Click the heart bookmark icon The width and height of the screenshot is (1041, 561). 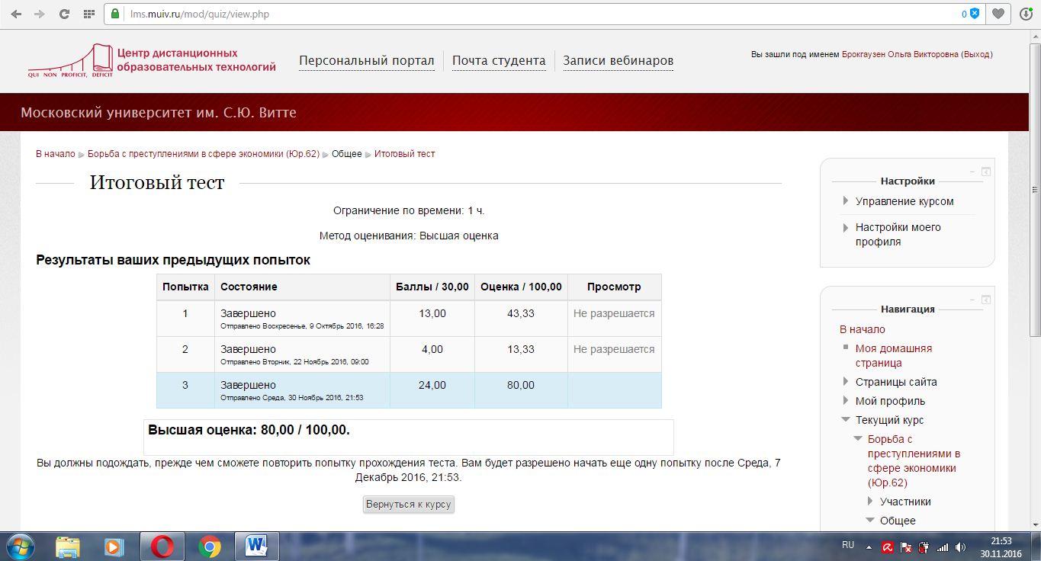pyautogui.click(x=998, y=14)
